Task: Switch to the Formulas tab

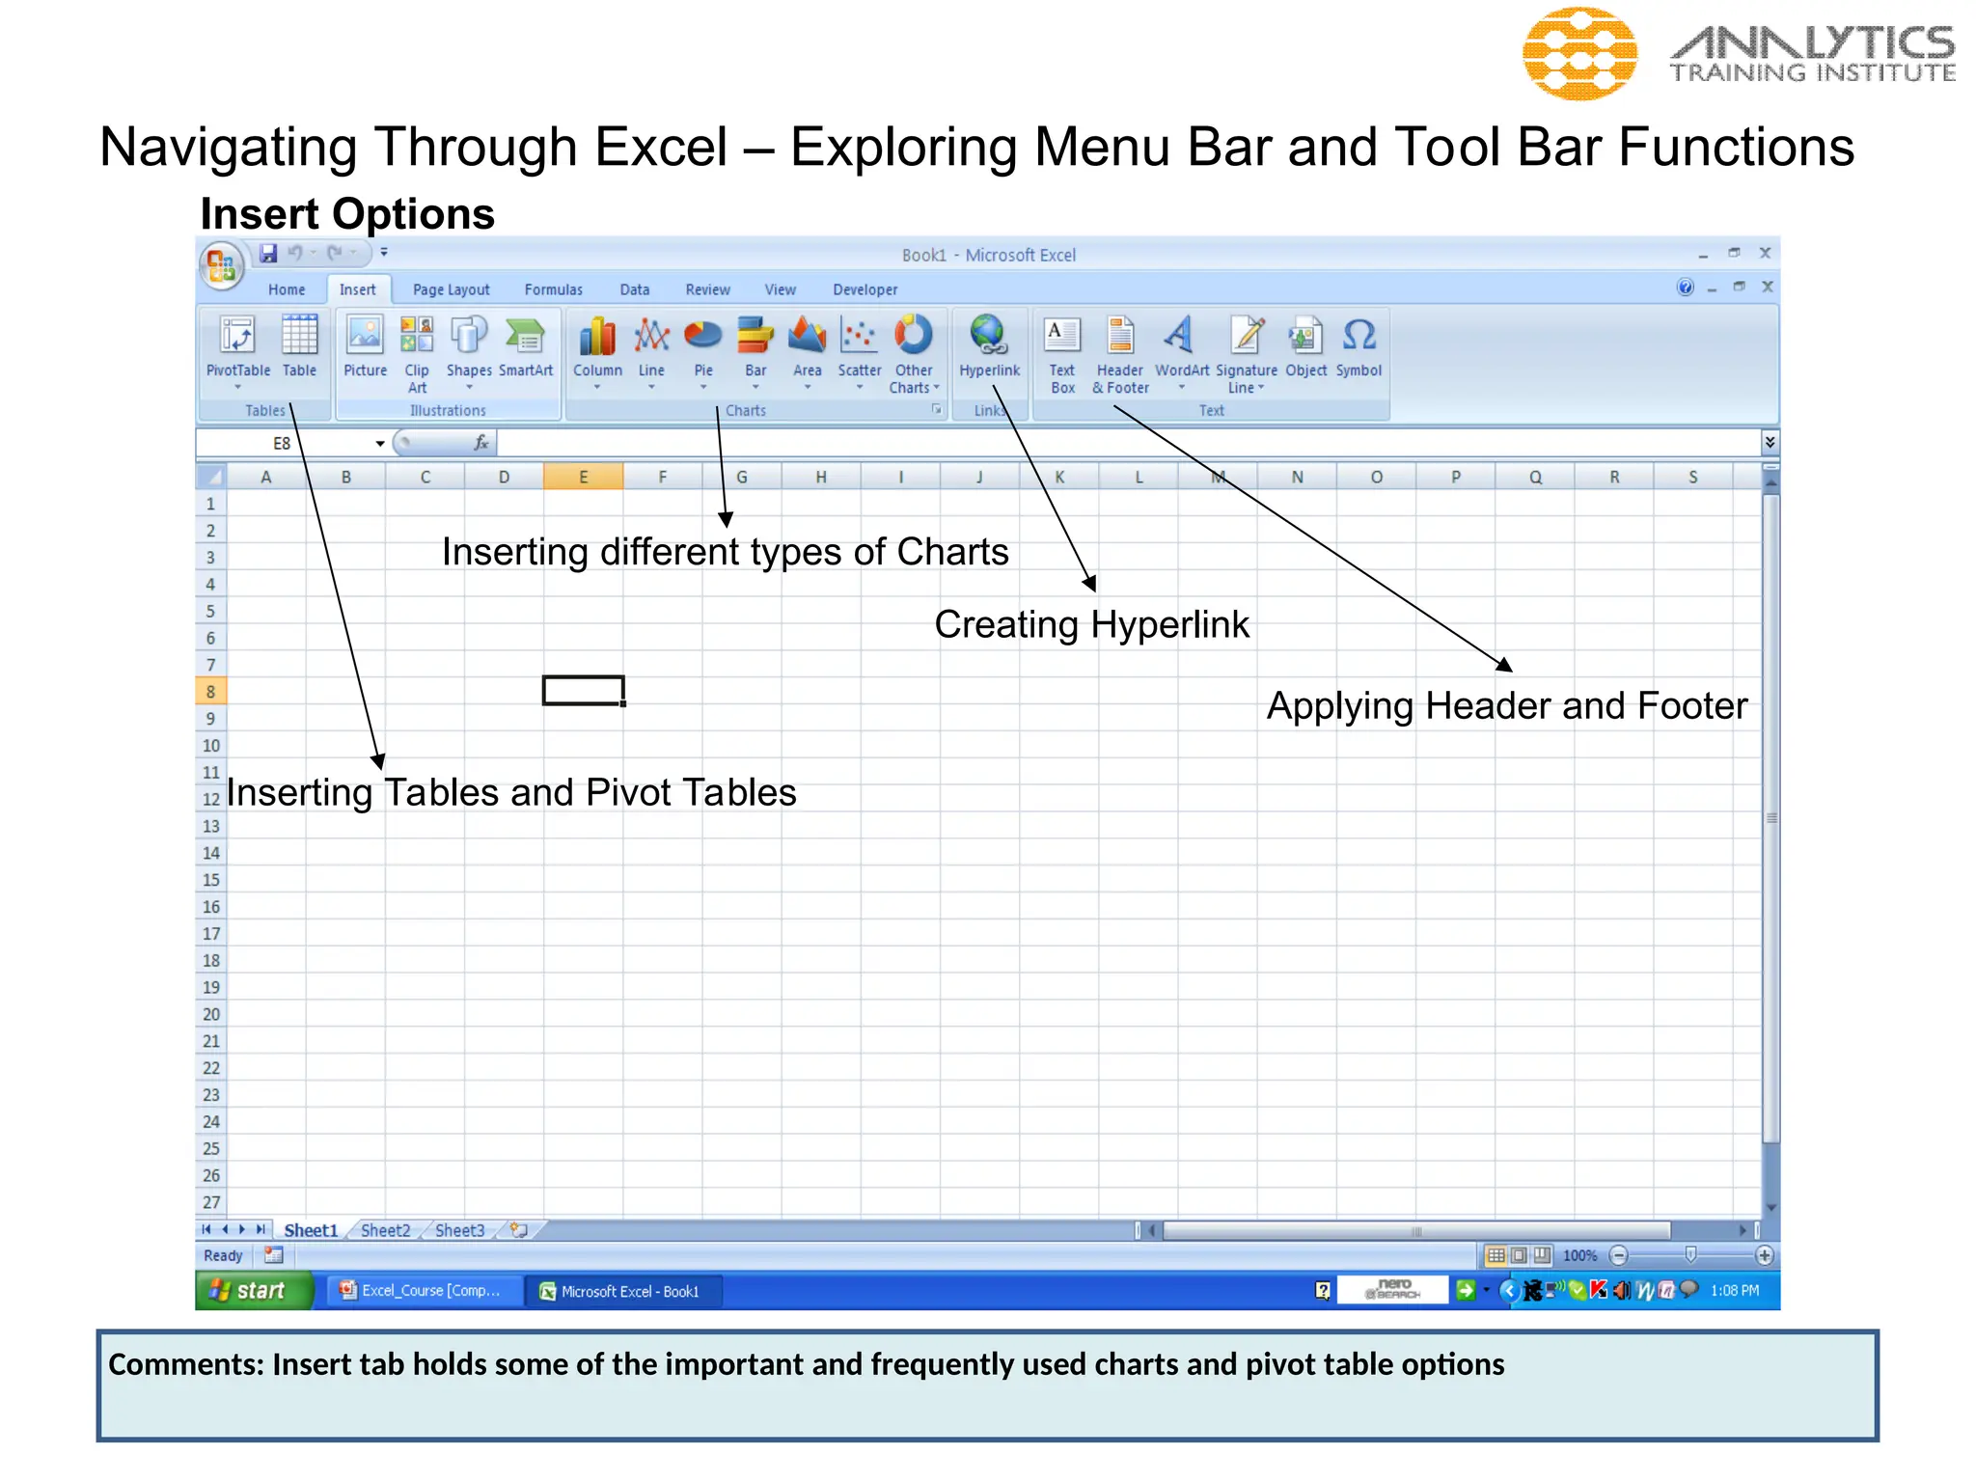Action: pos(553,289)
